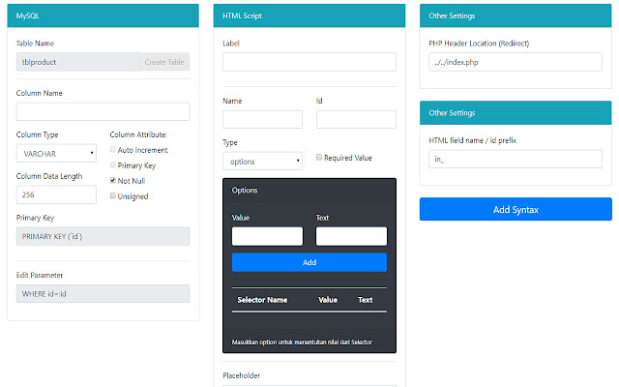Click the Placeholder label
Image resolution: width=619 pixels, height=387 pixels.
[241, 375]
